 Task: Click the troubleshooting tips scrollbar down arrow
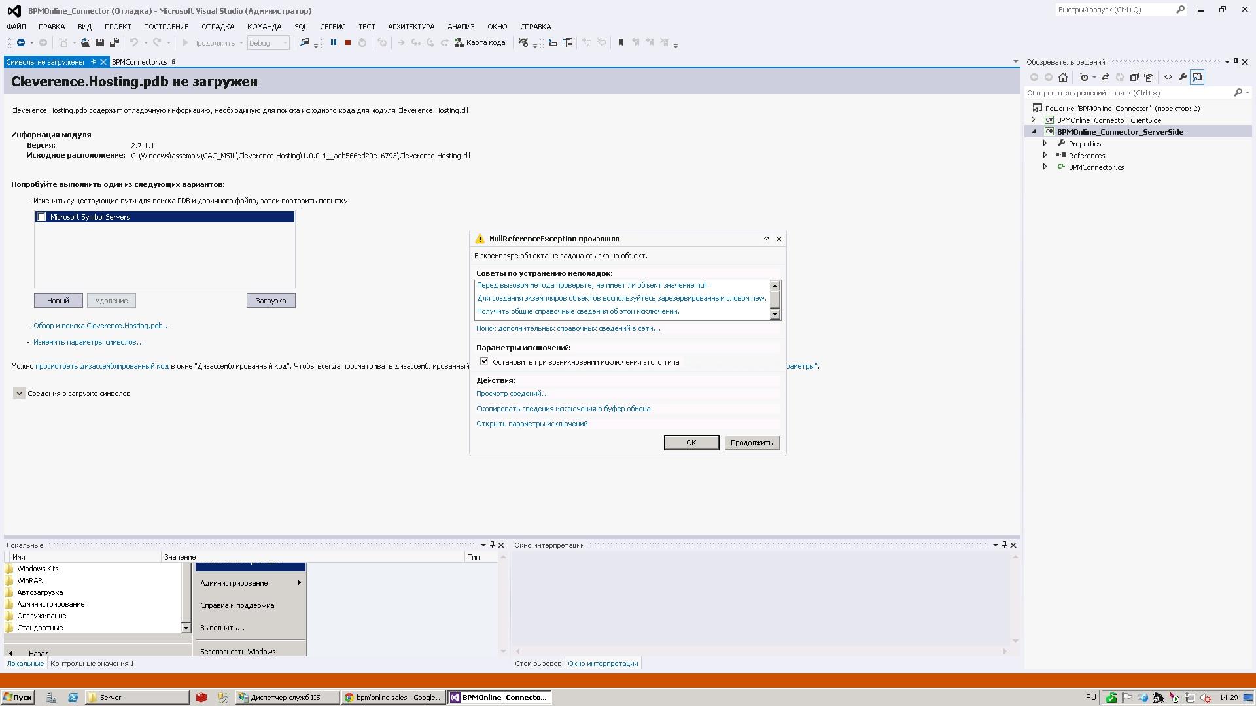click(x=775, y=314)
